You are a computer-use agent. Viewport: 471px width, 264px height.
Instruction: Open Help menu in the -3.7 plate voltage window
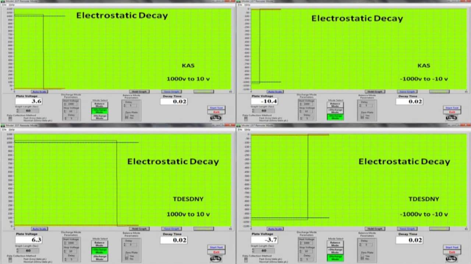[247, 130]
